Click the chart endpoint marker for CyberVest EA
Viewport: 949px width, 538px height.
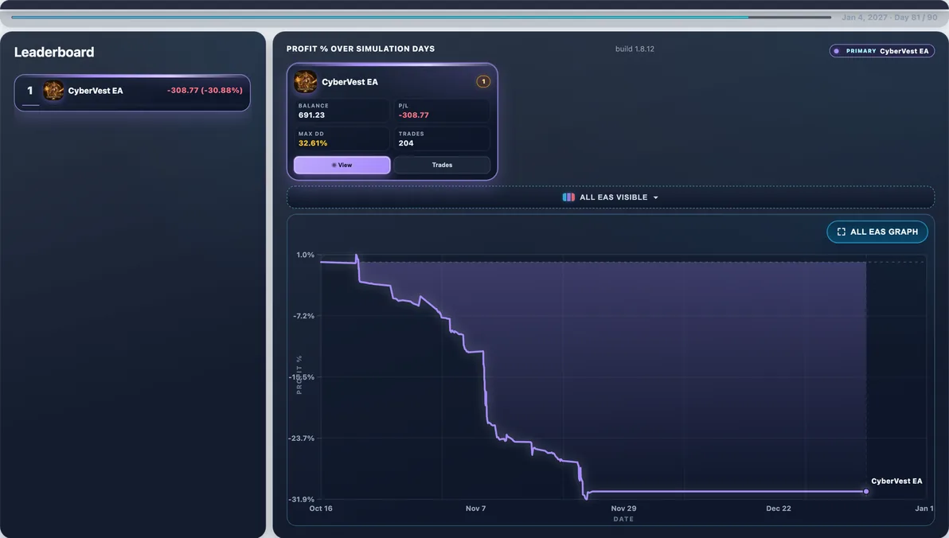tap(866, 491)
